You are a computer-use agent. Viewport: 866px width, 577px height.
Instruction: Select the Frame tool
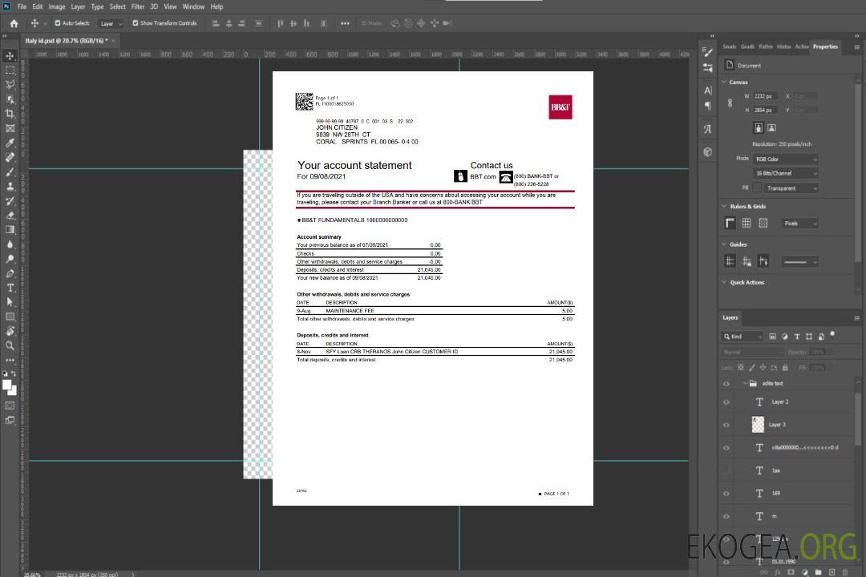(x=10, y=128)
